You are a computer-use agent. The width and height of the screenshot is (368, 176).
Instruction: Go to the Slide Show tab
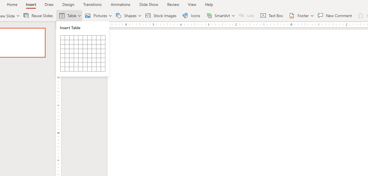(x=149, y=4)
